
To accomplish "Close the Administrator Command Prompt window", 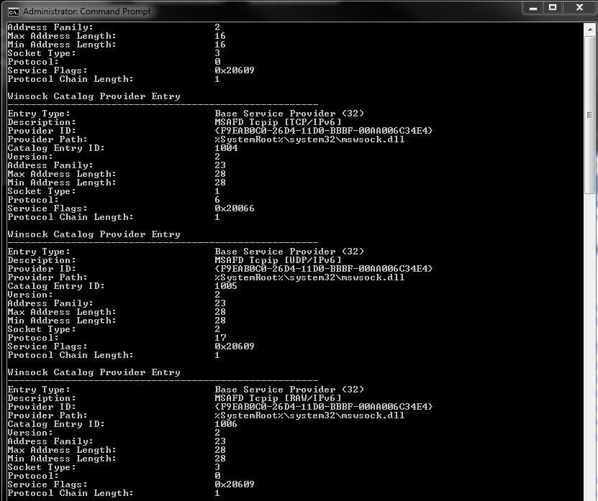I will point(579,8).
